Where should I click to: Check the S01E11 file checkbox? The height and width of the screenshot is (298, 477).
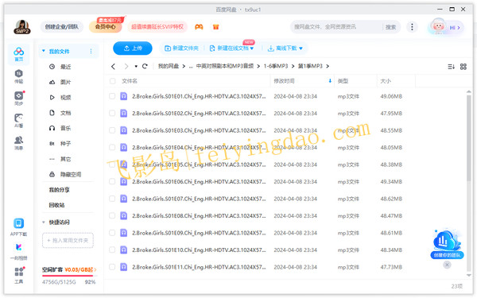coord(112,267)
